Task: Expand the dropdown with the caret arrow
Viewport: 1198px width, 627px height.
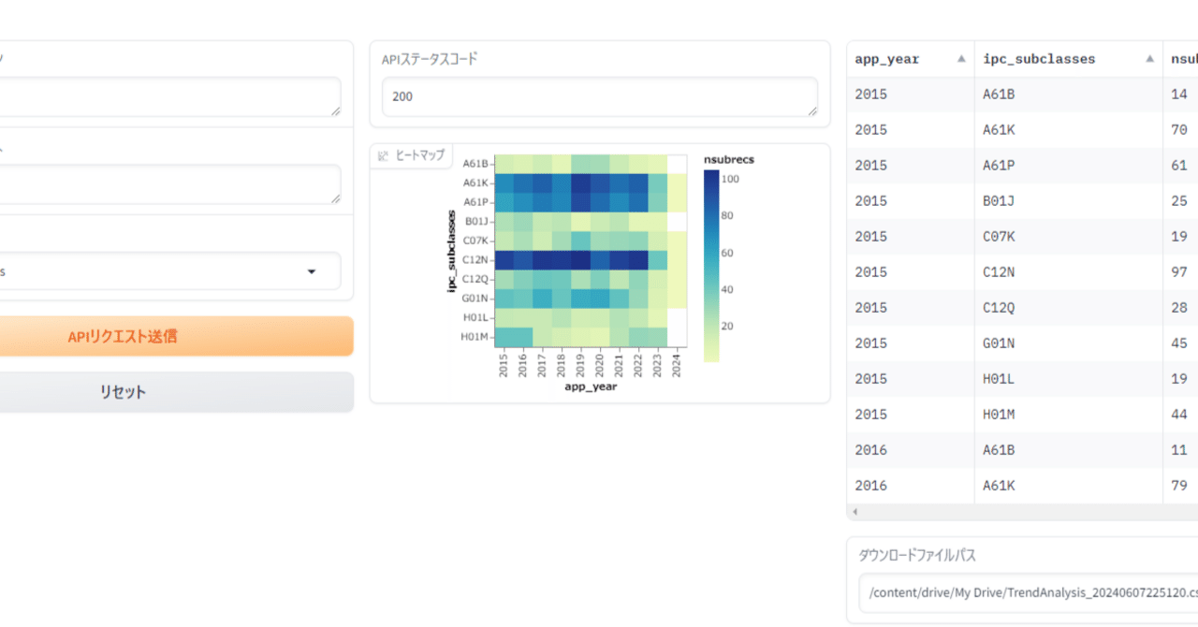Action: [312, 271]
